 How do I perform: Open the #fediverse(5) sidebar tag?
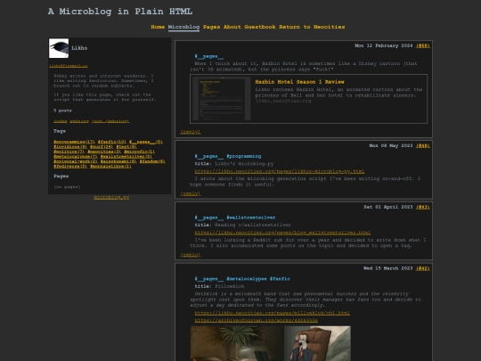click(x=70, y=167)
